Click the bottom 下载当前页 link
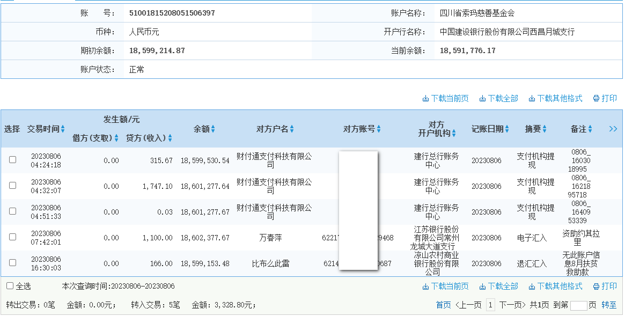Screen dimensions: 625x316 point(450,286)
